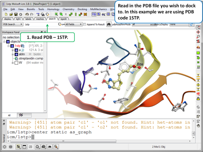Click the zoom magnifier tool on right toolbar

coord(198,37)
